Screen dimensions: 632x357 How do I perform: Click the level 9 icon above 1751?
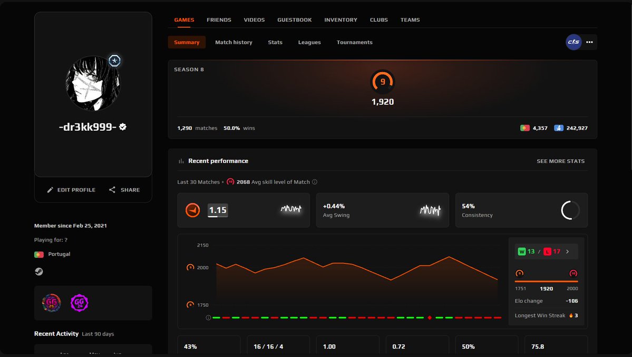(520, 274)
